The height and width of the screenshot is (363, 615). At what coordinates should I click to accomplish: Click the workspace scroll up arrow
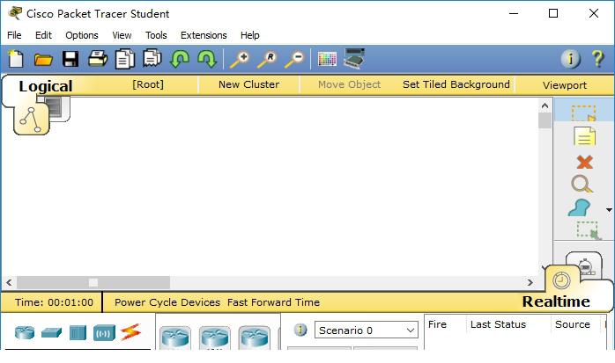(545, 105)
